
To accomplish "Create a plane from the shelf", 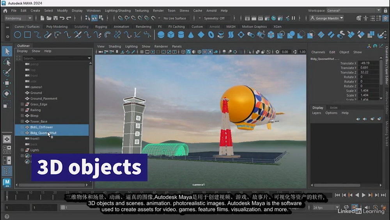I will pos(201,35).
